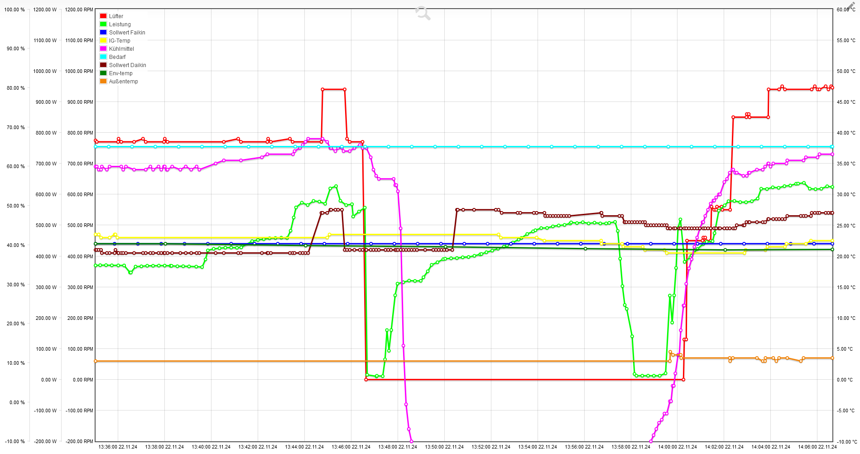Toggle the Kühlmittel series label
This screenshot has height=454, width=860.
pos(121,48)
